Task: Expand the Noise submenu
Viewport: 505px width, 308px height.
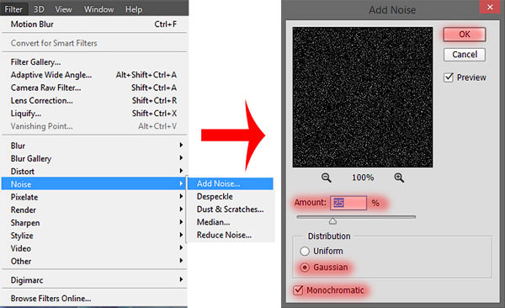Action: coord(94,184)
